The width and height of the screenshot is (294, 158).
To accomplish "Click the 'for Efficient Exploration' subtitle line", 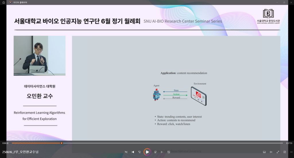I will pos(40,119).
